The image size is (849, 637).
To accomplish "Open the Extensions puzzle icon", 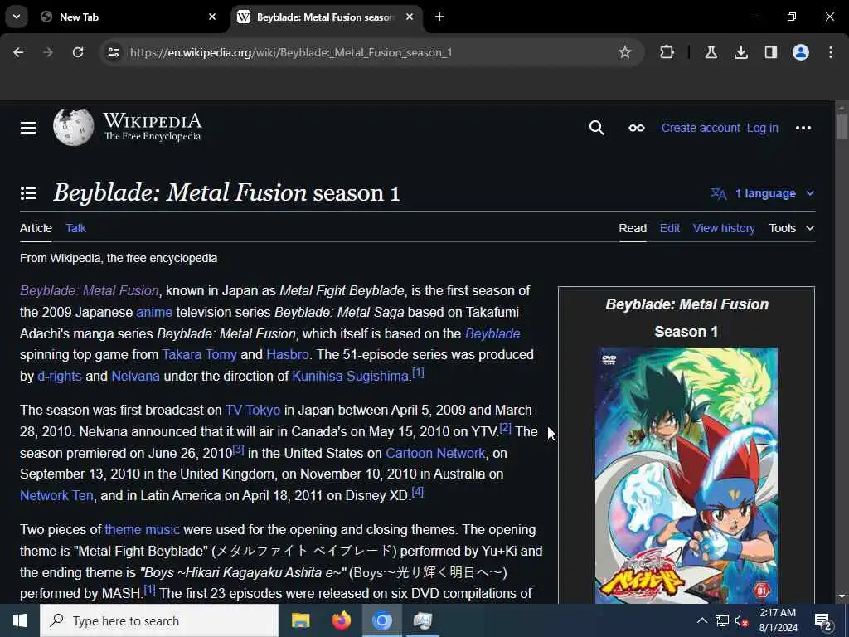I will click(x=667, y=52).
